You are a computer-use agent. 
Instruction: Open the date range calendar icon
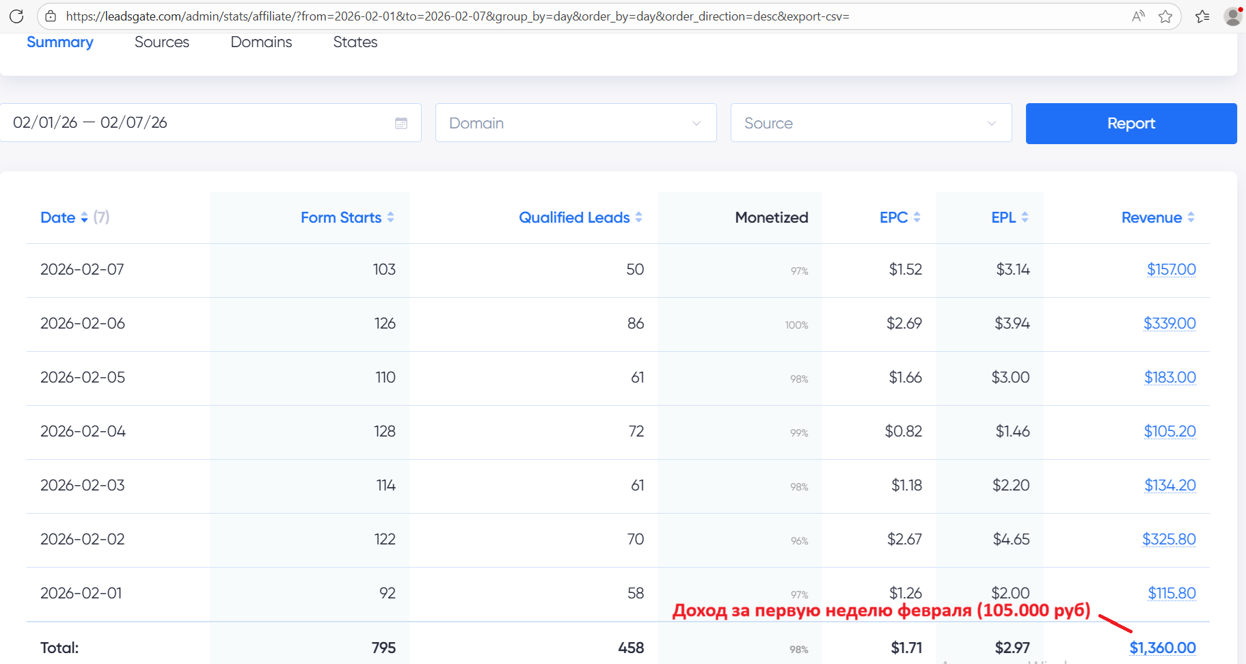(x=401, y=123)
